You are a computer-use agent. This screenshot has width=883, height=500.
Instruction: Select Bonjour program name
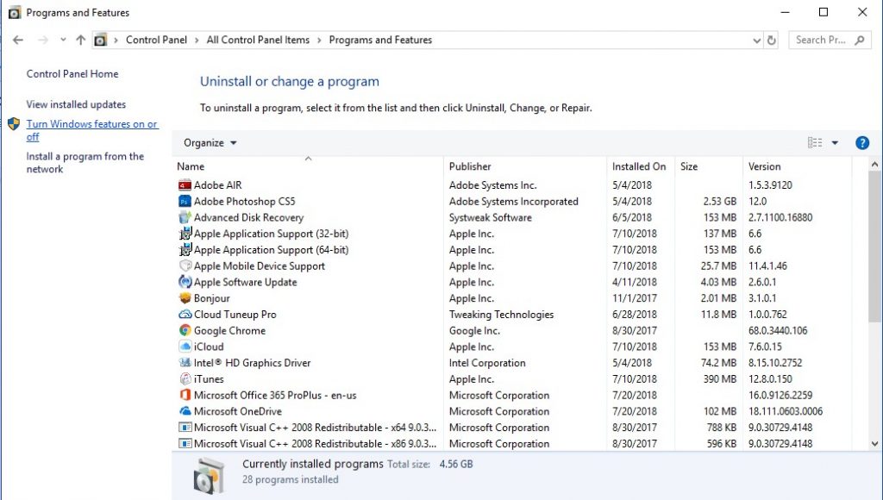212,298
